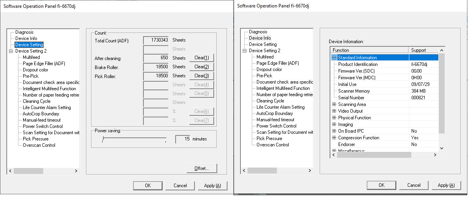Select Device Info in right window tree
Screen dimensions: 469x197
coord(260,38)
